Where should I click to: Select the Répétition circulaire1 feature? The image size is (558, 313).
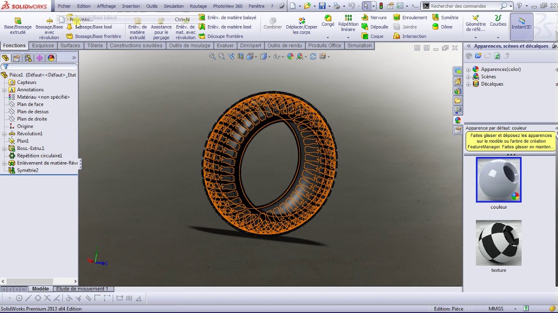pyautogui.click(x=35, y=156)
